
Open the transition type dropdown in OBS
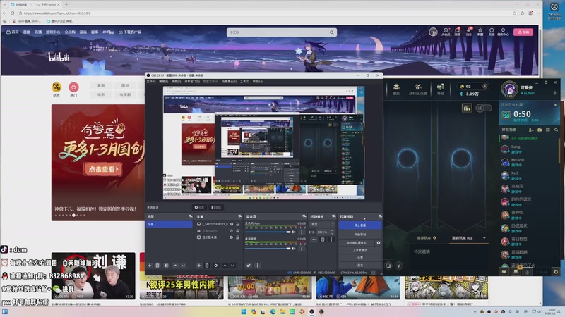coord(322,224)
